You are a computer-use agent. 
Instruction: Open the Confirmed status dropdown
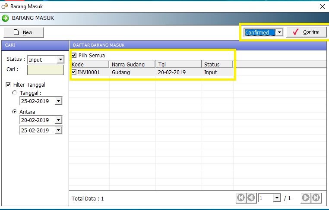[x=279, y=32]
